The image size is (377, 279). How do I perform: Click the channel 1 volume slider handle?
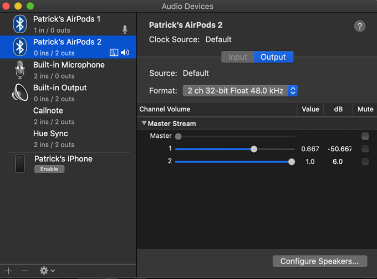pyautogui.click(x=254, y=149)
